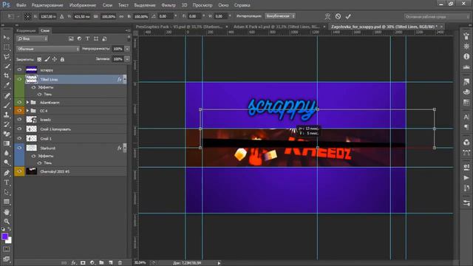Select the Horizontal Type tool
This screenshot has height=266, width=473.
[7, 183]
